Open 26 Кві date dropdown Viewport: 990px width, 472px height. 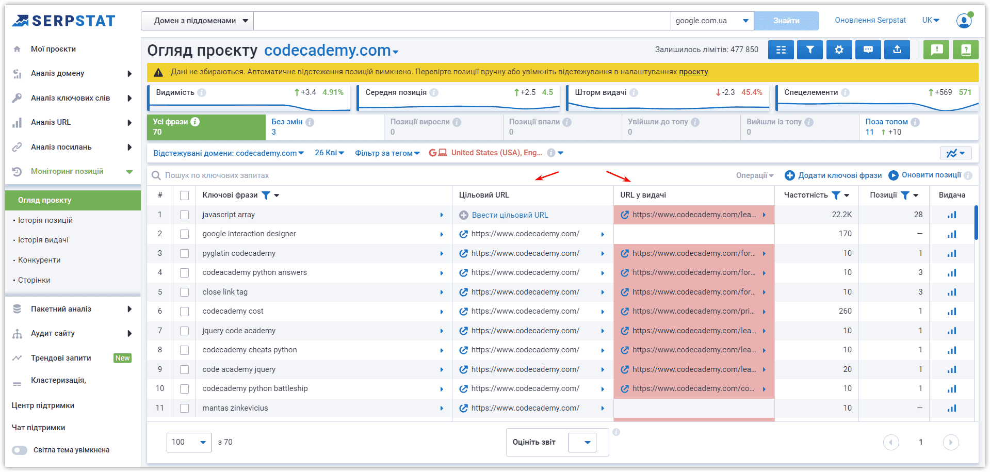[330, 153]
